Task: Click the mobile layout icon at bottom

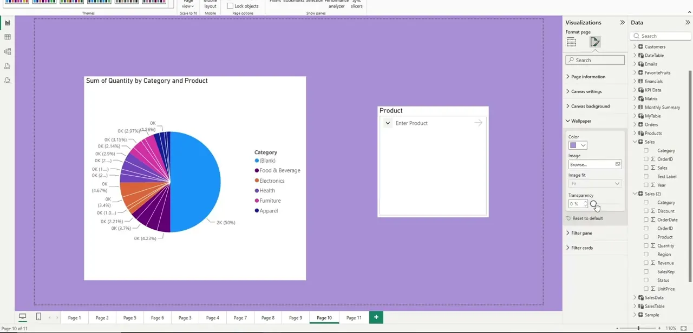Action: pyautogui.click(x=38, y=317)
